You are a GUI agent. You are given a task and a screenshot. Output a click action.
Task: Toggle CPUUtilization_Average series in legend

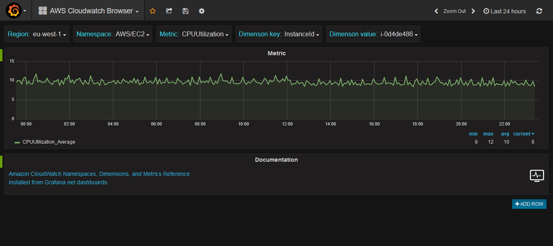(x=49, y=142)
